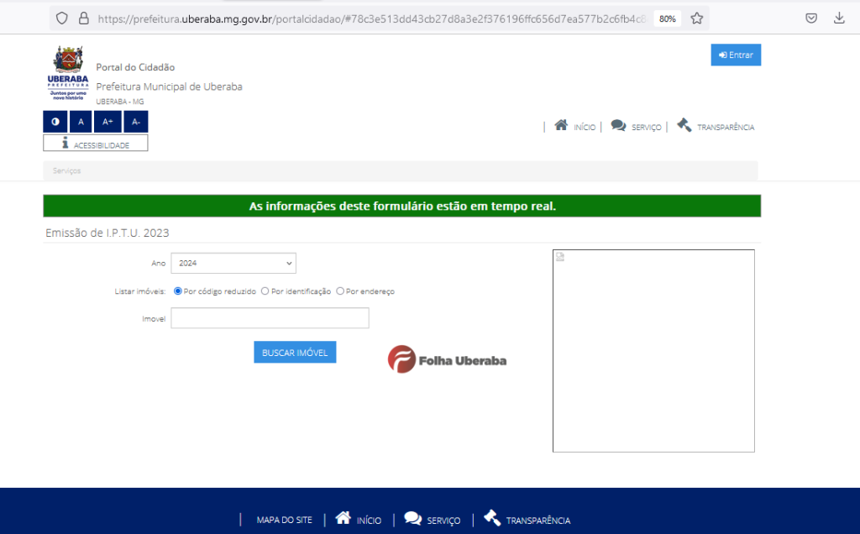Click the BUSCAR IMÓVEL button
This screenshot has width=860, height=534.
coord(295,353)
